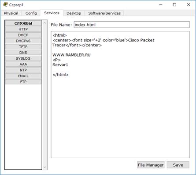Select the FTP service

point(23,82)
